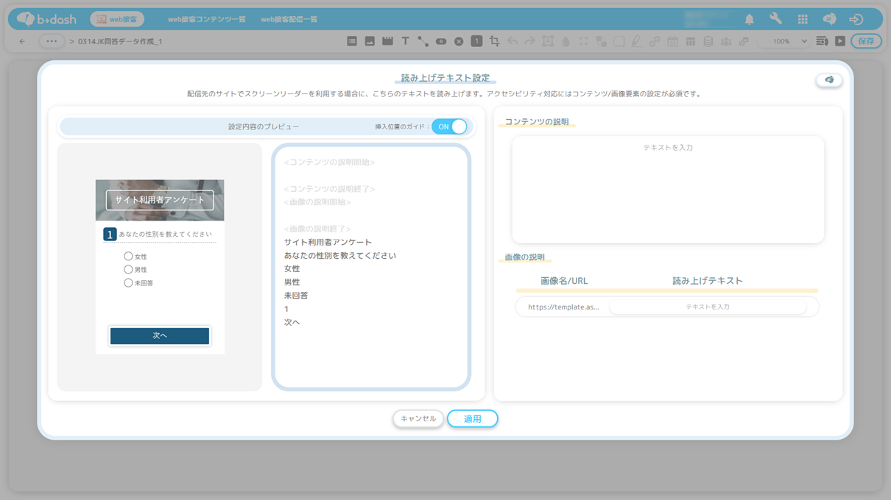Click the logout arrow icon

pyautogui.click(x=856, y=19)
